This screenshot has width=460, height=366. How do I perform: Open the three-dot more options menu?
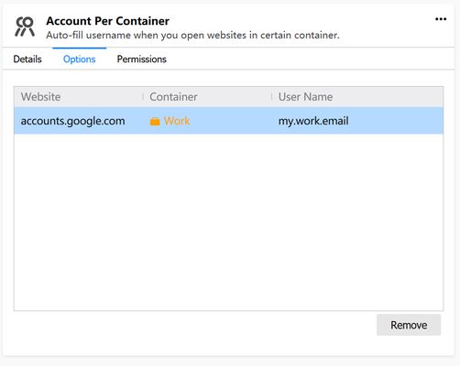pyautogui.click(x=441, y=19)
